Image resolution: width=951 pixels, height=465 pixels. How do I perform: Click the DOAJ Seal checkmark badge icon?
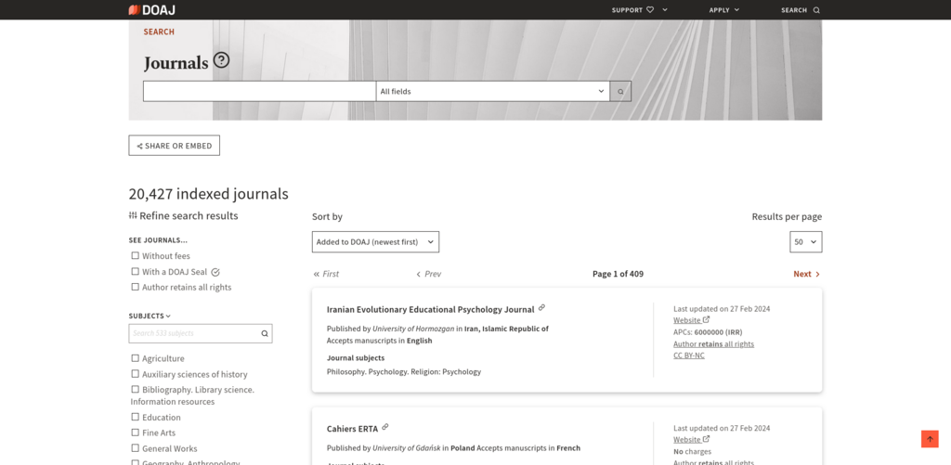pos(215,272)
